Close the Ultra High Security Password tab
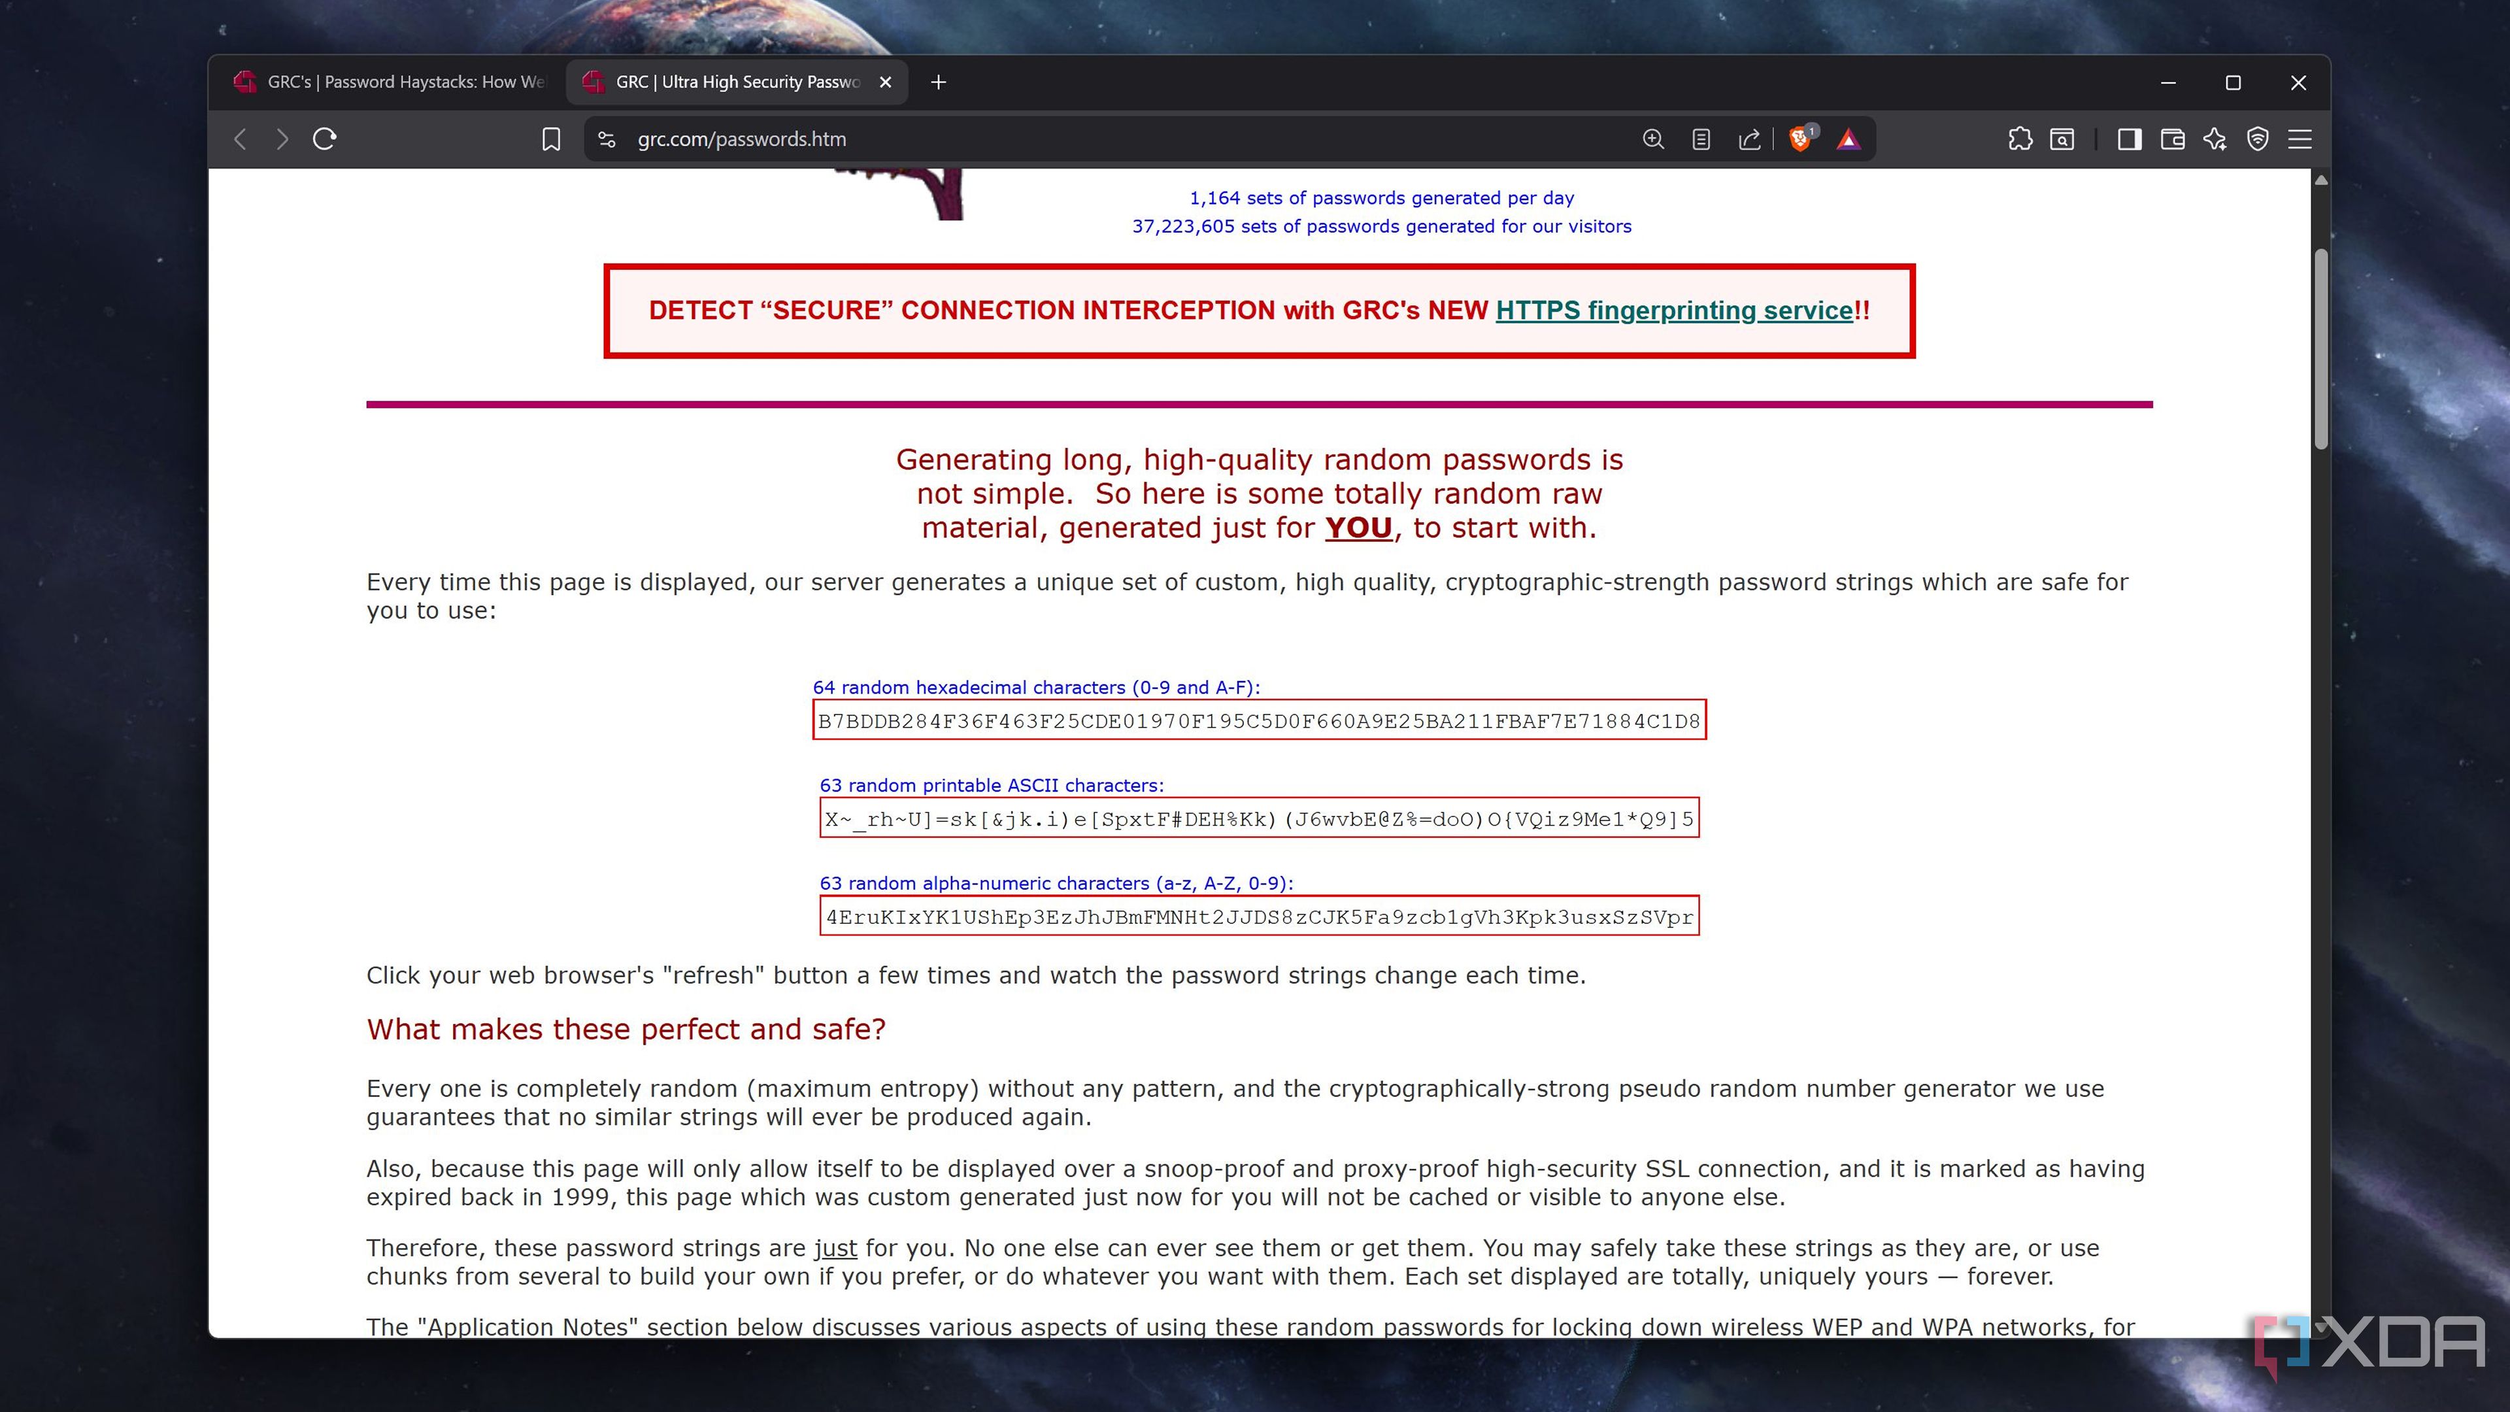The width and height of the screenshot is (2510, 1412). tap(886, 82)
